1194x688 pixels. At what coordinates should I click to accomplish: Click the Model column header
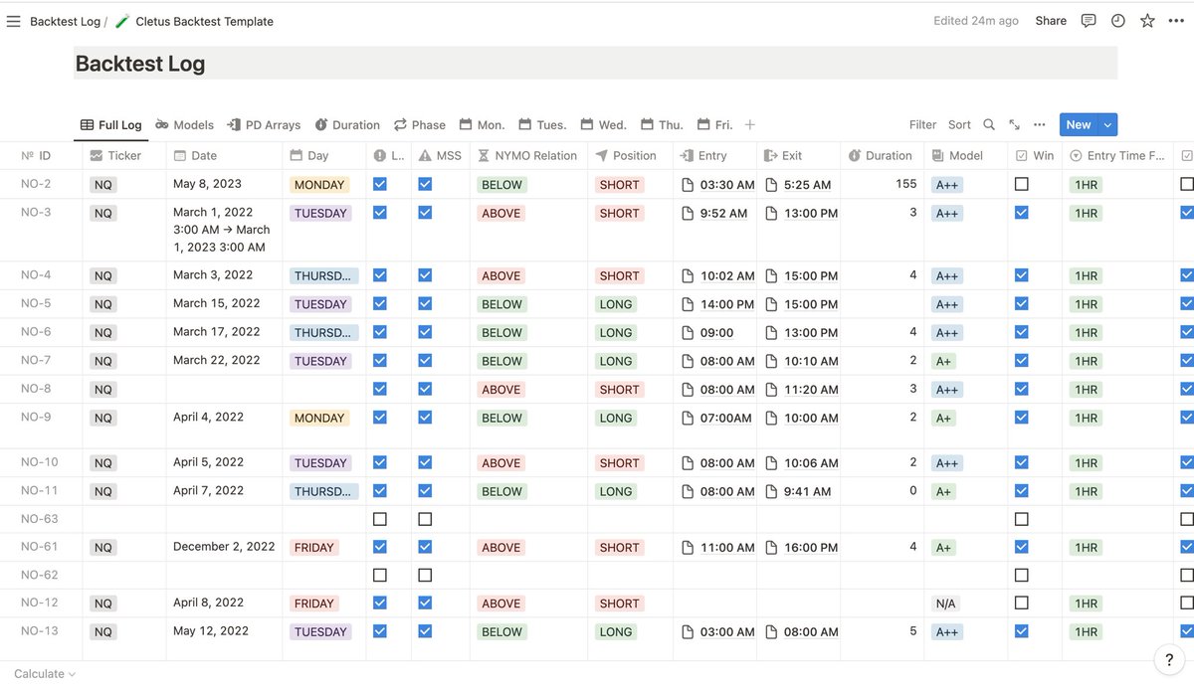pos(965,155)
